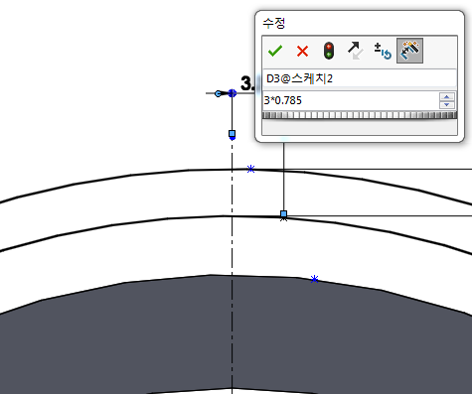
Task: Cancel the edit with red X
Action: (302, 52)
